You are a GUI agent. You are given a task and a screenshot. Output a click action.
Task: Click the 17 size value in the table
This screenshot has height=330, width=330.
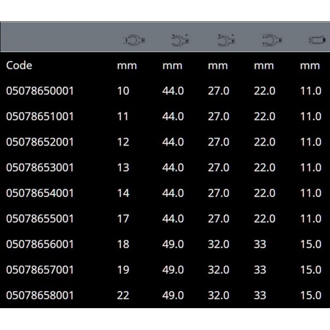point(123,219)
